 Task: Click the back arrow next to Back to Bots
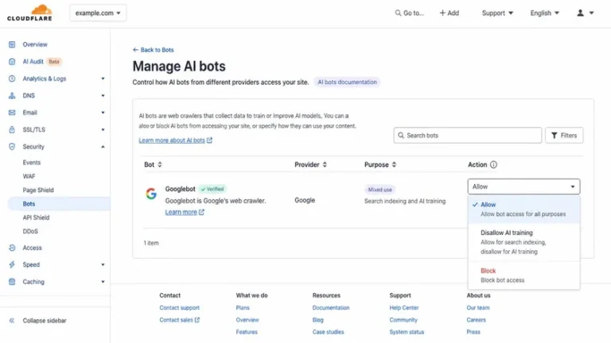point(135,50)
